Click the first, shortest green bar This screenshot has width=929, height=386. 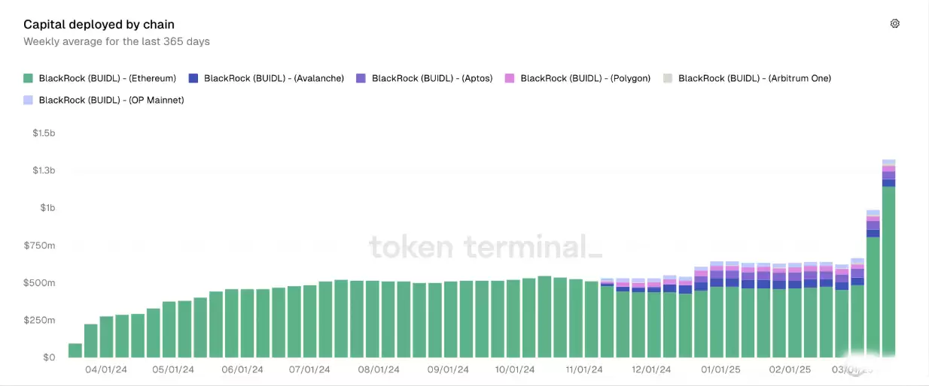[x=75, y=350]
